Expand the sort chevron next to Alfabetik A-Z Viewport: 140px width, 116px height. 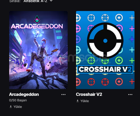51,1
